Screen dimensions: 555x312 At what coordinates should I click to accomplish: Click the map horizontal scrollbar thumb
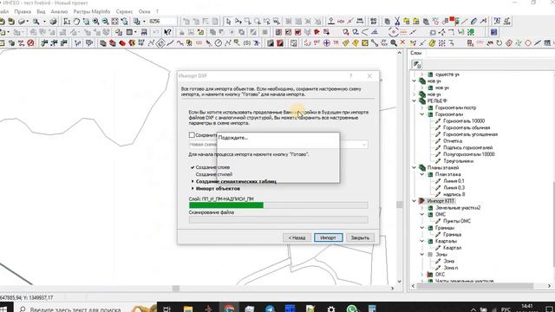pyautogui.click(x=176, y=289)
